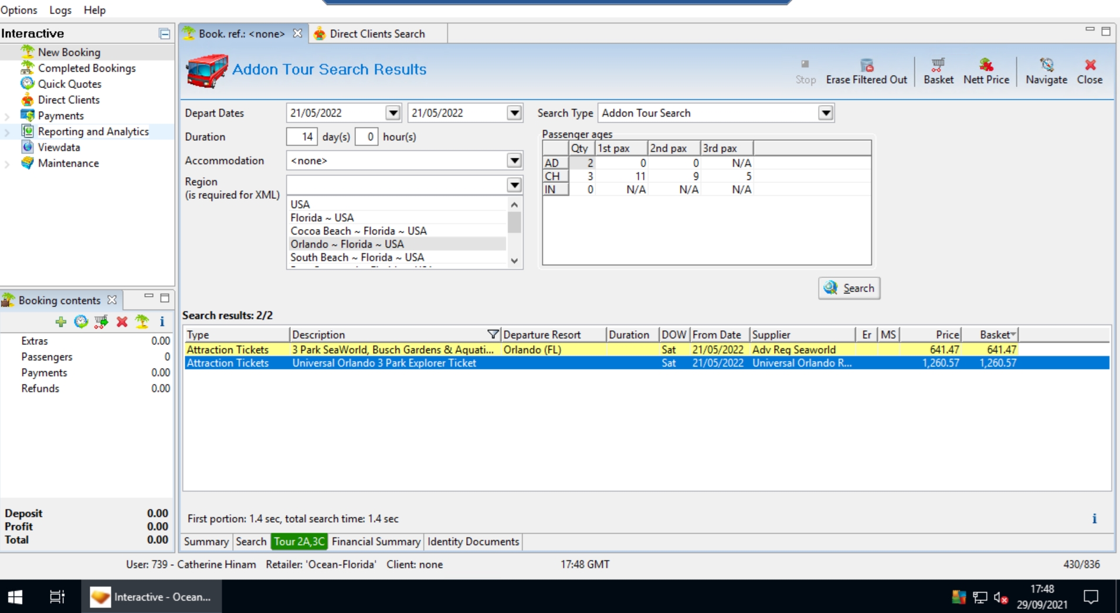Open the Accommodation dropdown
The height and width of the screenshot is (613, 1120).
point(514,160)
